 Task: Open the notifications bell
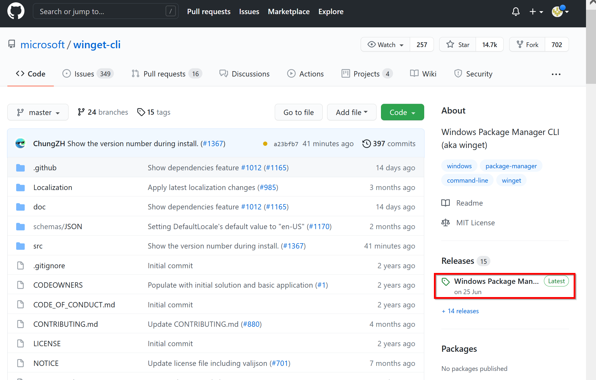click(x=516, y=11)
